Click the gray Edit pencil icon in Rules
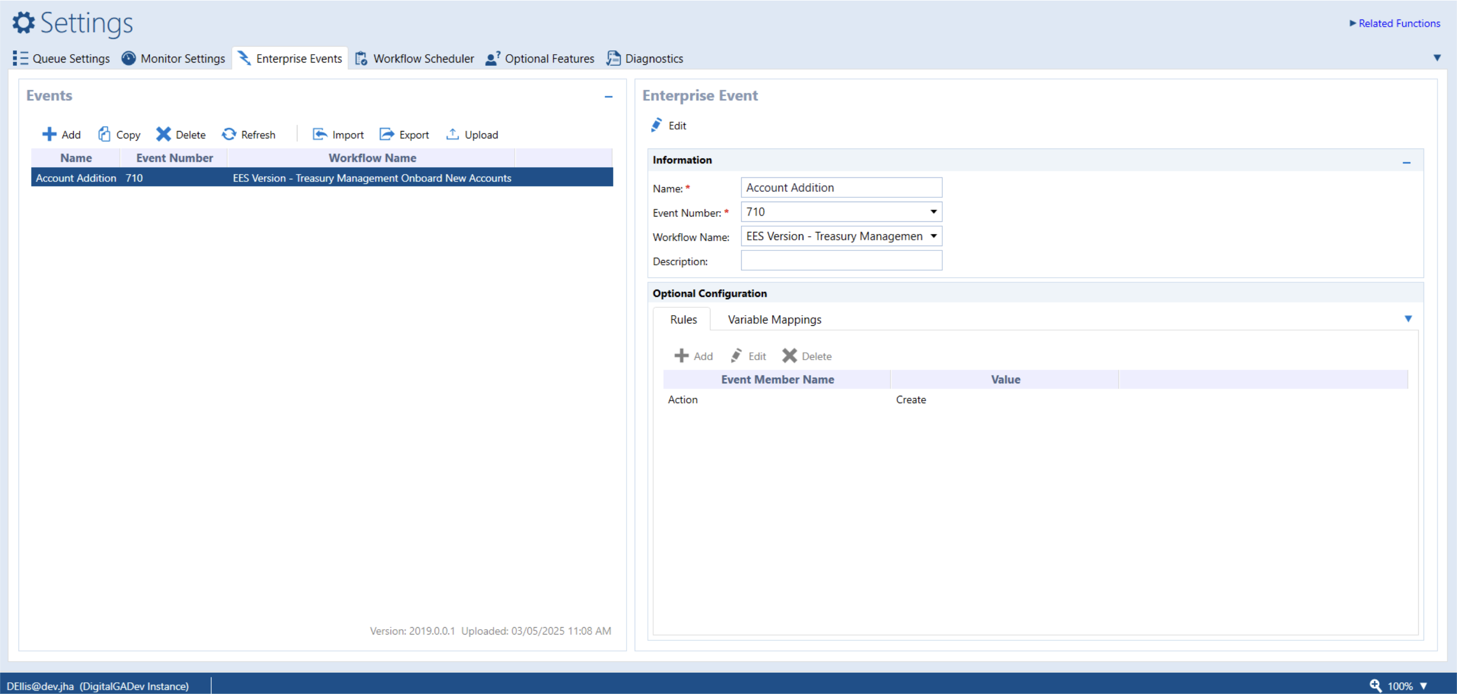The image size is (1457, 694). (x=736, y=356)
